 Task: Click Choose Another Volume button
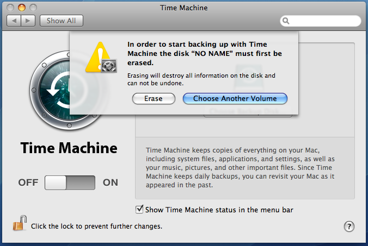(235, 98)
